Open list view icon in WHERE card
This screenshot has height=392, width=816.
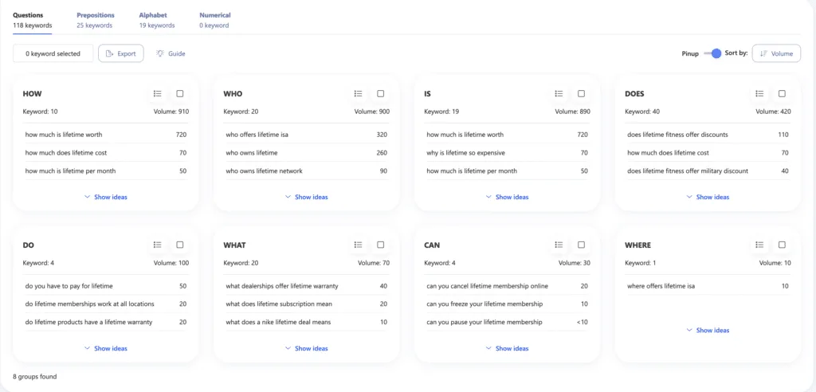tap(759, 245)
